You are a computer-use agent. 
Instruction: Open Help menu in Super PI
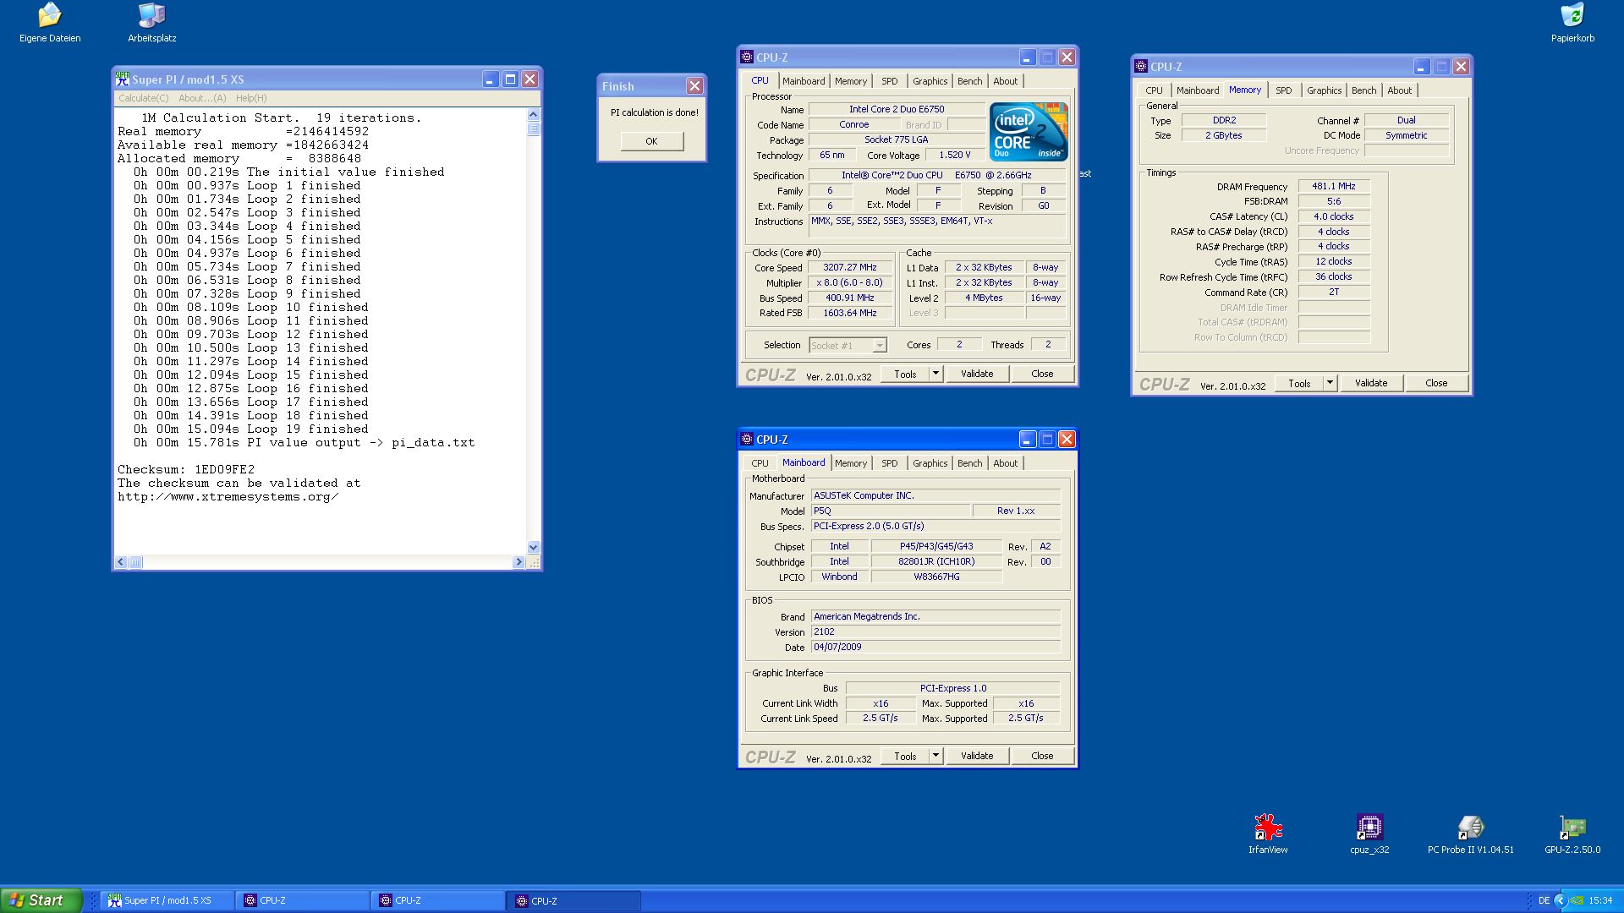(251, 98)
